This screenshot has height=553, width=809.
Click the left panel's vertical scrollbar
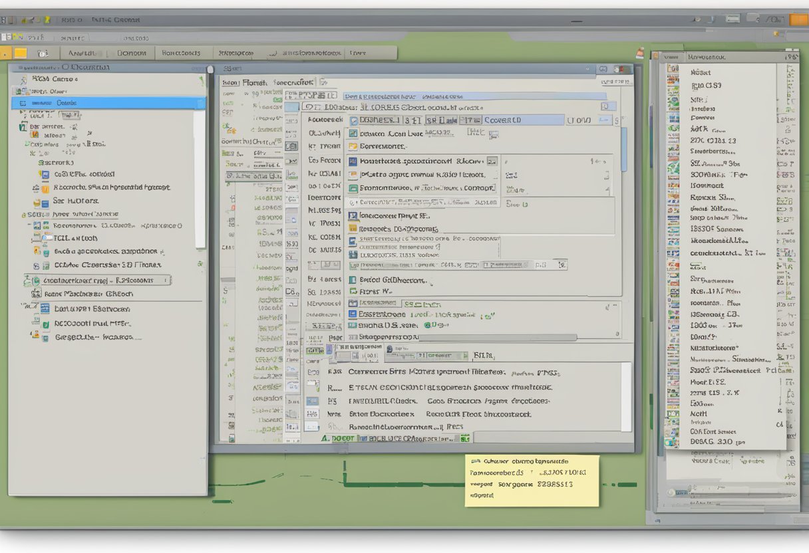(x=200, y=179)
